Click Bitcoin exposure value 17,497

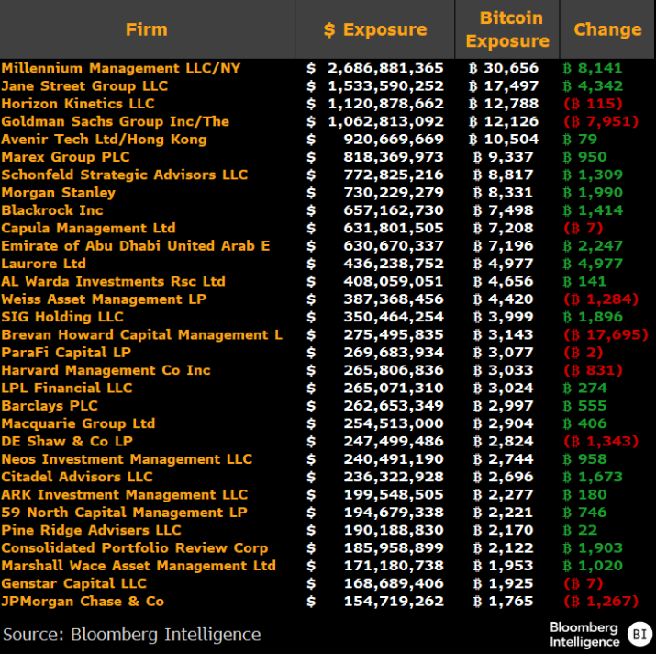tap(504, 86)
